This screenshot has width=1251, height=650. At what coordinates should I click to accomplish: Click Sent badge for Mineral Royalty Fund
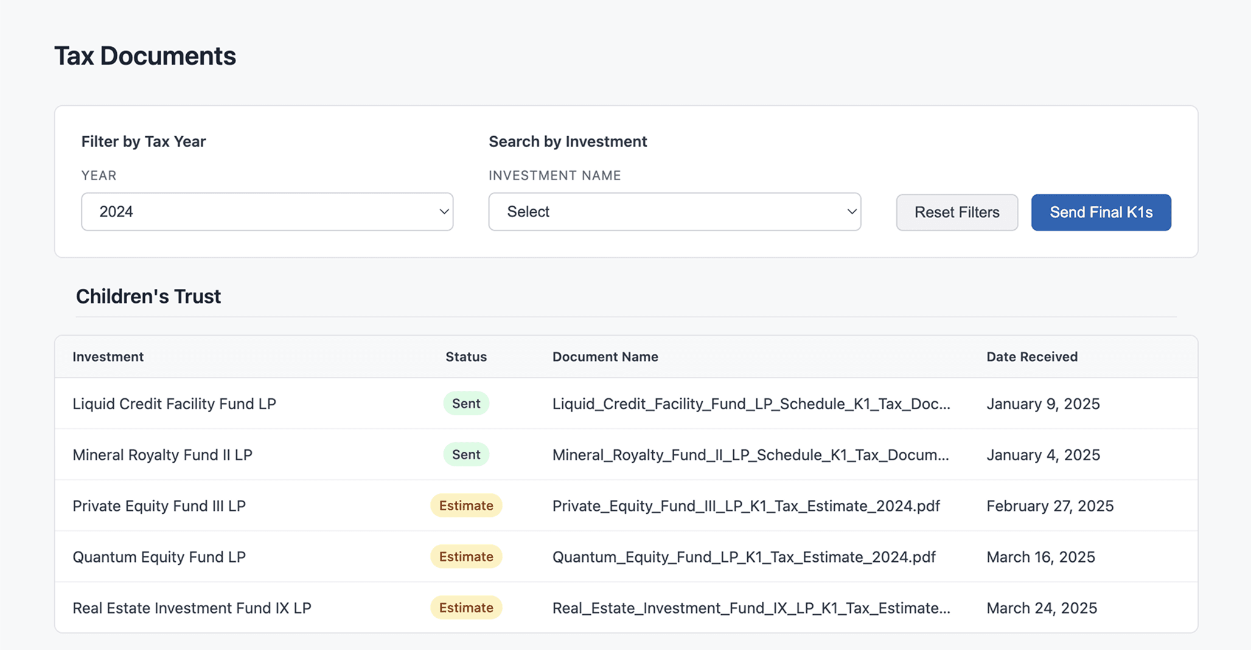pos(466,454)
